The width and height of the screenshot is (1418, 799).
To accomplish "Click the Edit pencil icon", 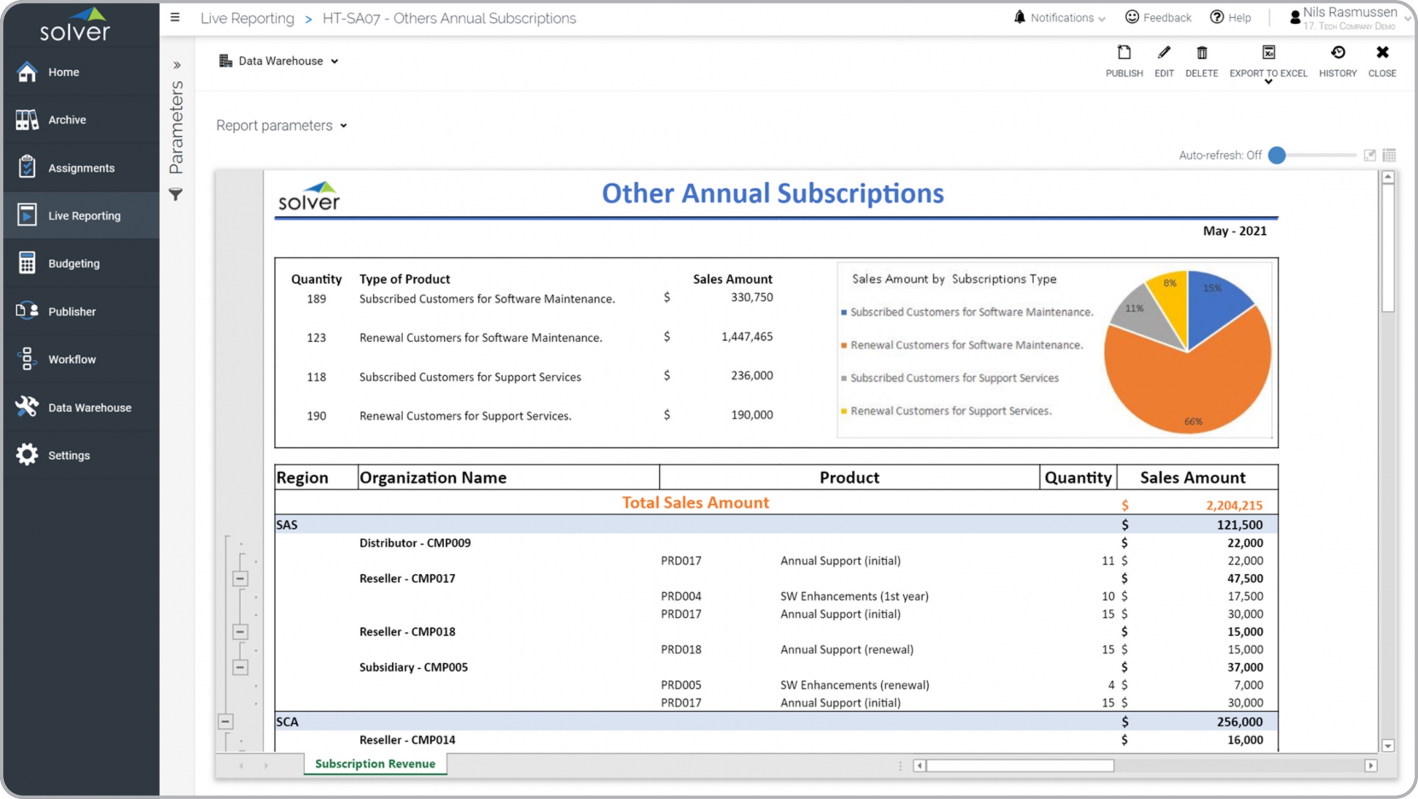I will (x=1164, y=53).
